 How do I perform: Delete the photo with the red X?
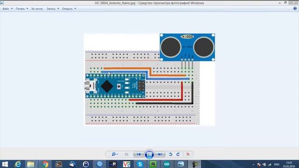[188, 154]
